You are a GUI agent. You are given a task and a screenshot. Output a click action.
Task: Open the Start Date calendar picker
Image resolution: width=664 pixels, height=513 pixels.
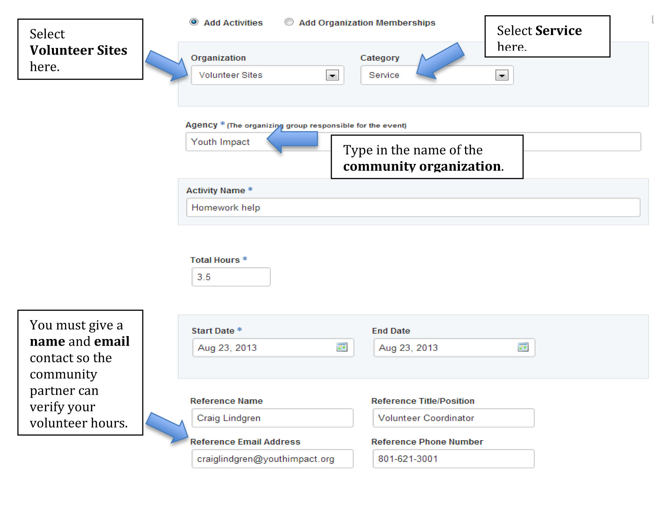coord(342,347)
